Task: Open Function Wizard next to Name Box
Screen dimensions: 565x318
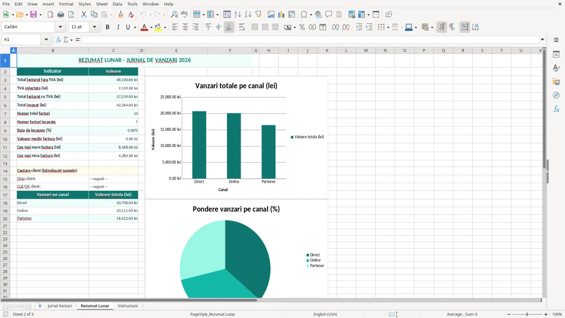Action: click(x=59, y=40)
